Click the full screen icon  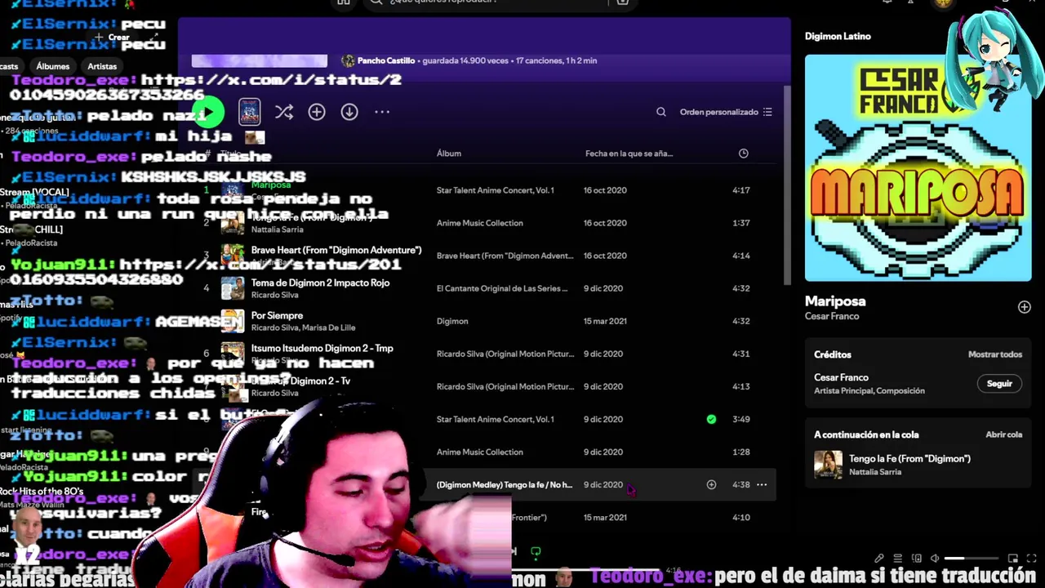[x=1031, y=559]
